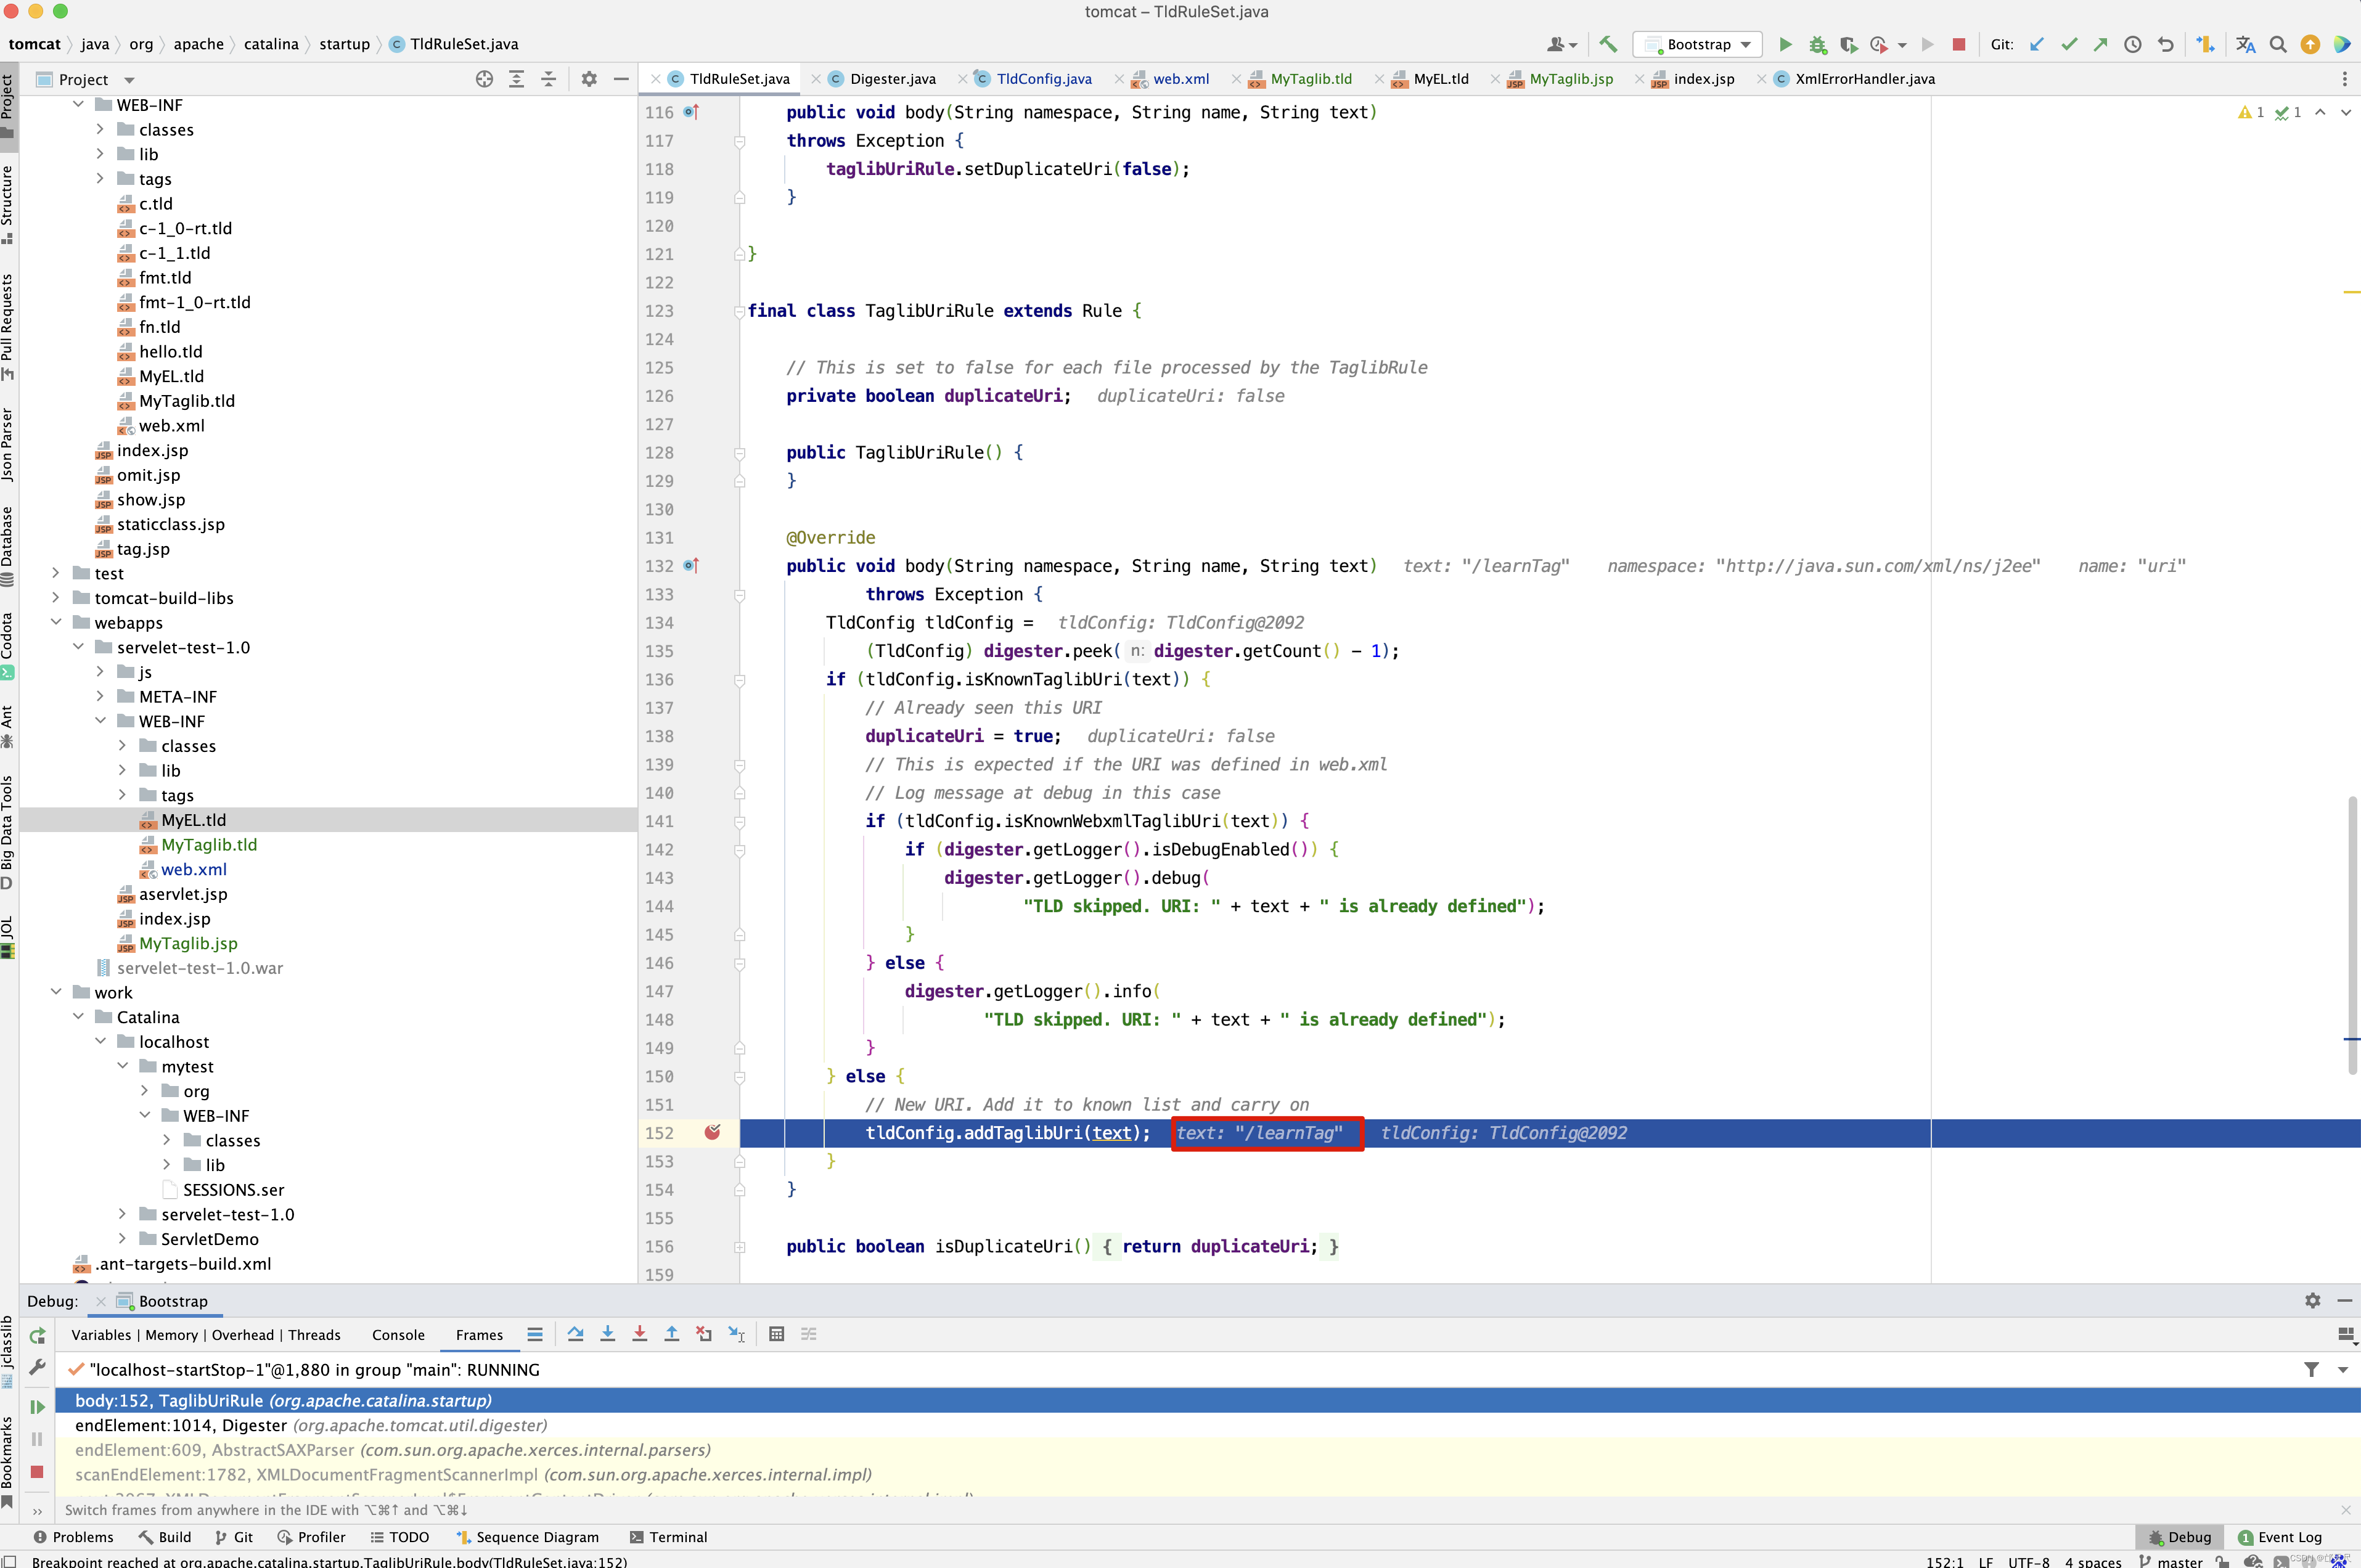Viewport: 2361px width, 1568px height.
Task: Open Search Everywhere magnifier icon
Action: [2278, 44]
